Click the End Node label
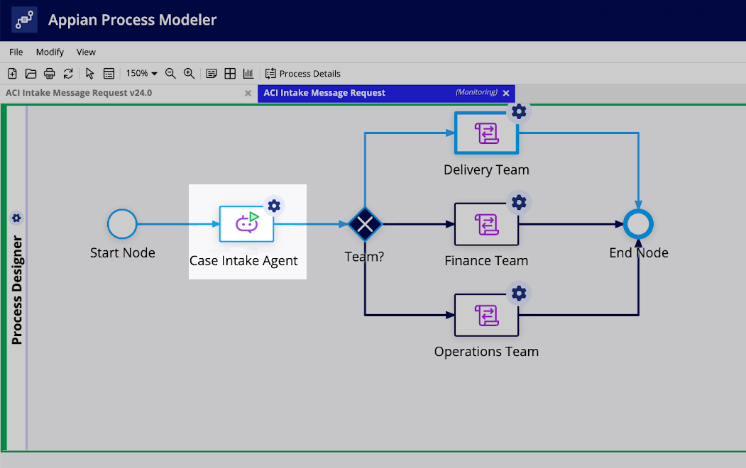The width and height of the screenshot is (746, 468). point(639,252)
